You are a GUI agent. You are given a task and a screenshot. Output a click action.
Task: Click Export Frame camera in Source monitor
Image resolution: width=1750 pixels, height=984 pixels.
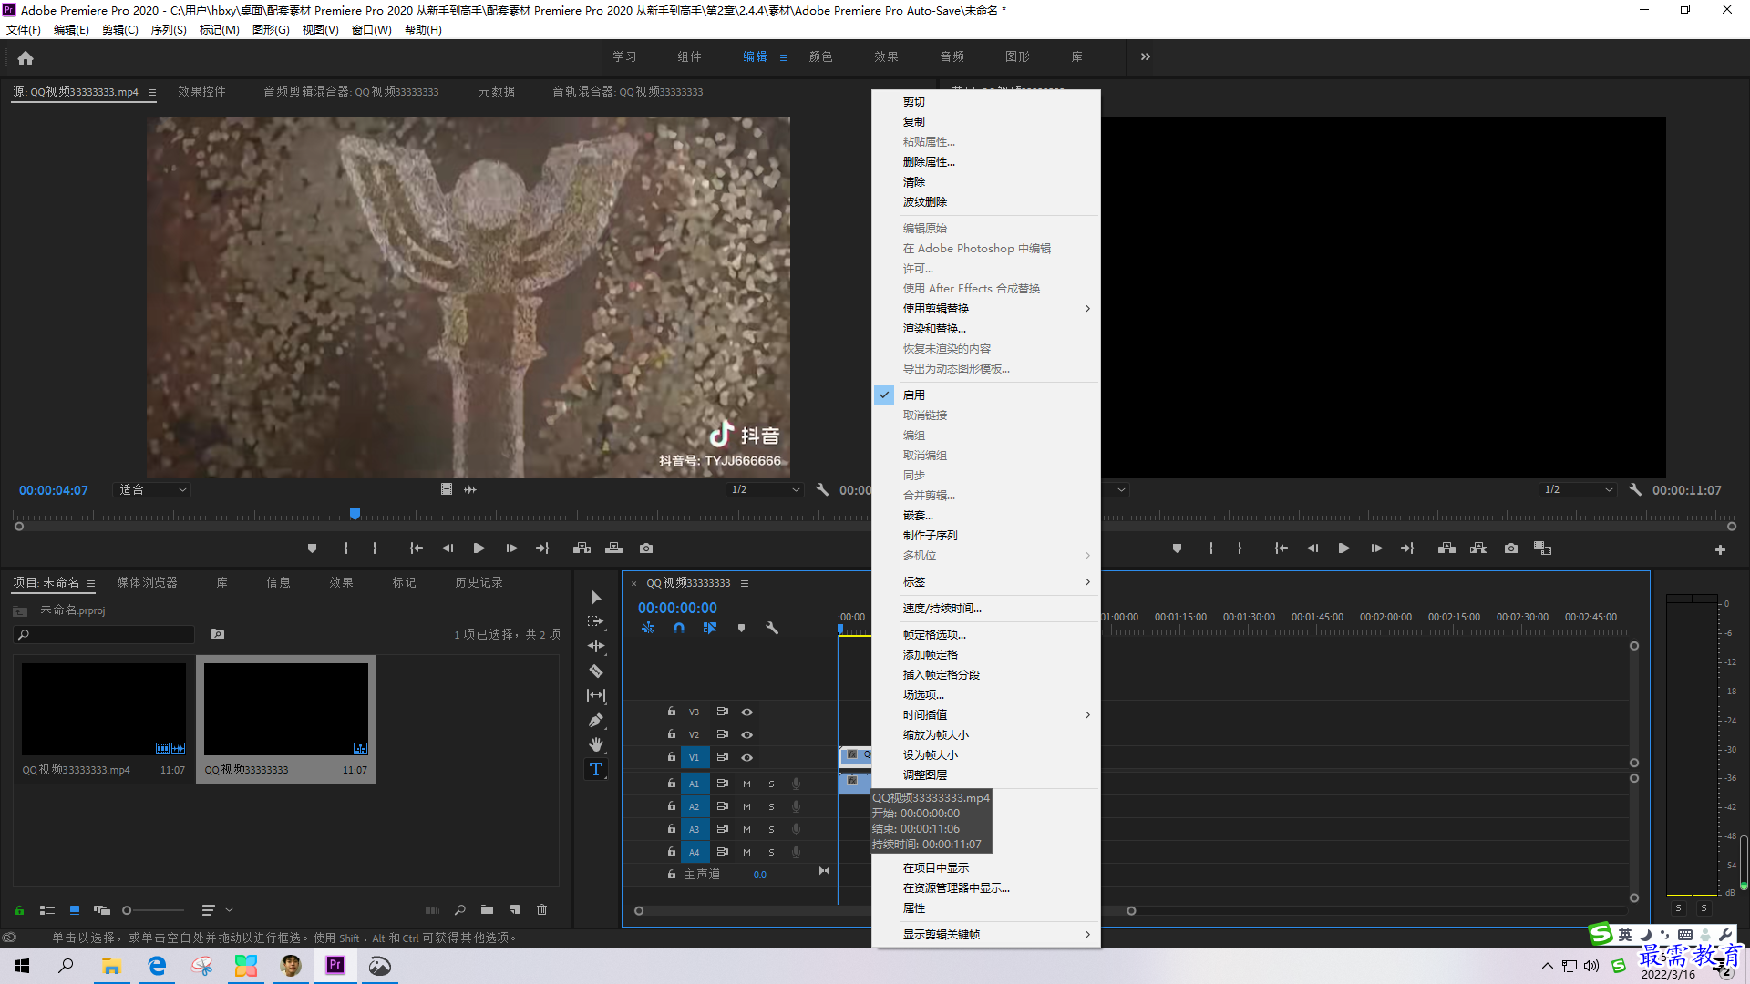(646, 548)
